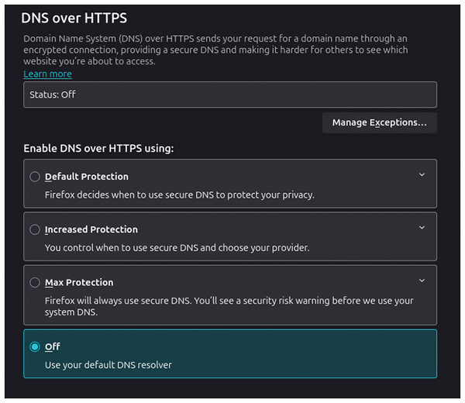
Task: Click the Manage Exceptions button
Action: pyautogui.click(x=379, y=122)
